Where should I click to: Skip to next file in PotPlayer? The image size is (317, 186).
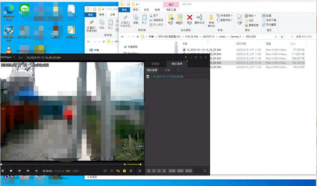point(28,171)
